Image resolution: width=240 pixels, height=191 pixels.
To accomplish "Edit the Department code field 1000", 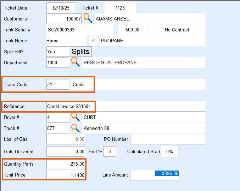I will [58, 62].
